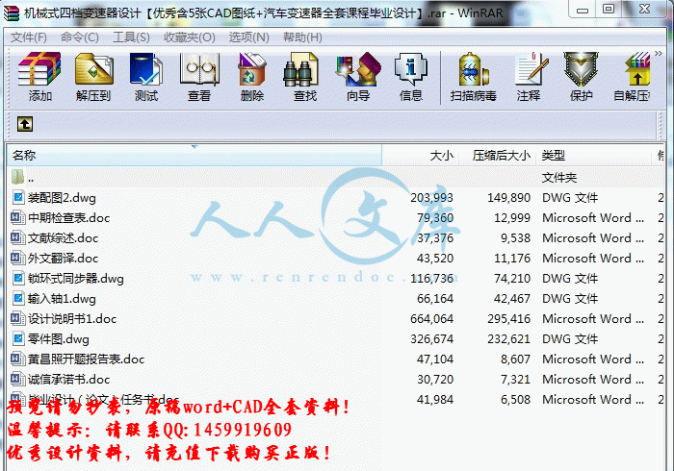Click the 零件图.dwg file icon
Viewport: 674px width, 471px height.
point(18,338)
